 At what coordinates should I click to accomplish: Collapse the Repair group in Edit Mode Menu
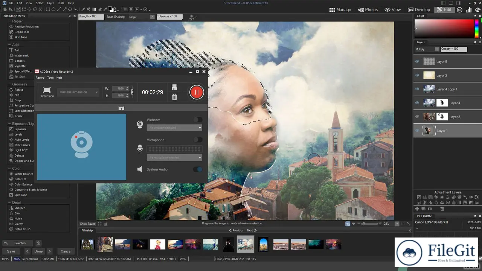[9, 21]
